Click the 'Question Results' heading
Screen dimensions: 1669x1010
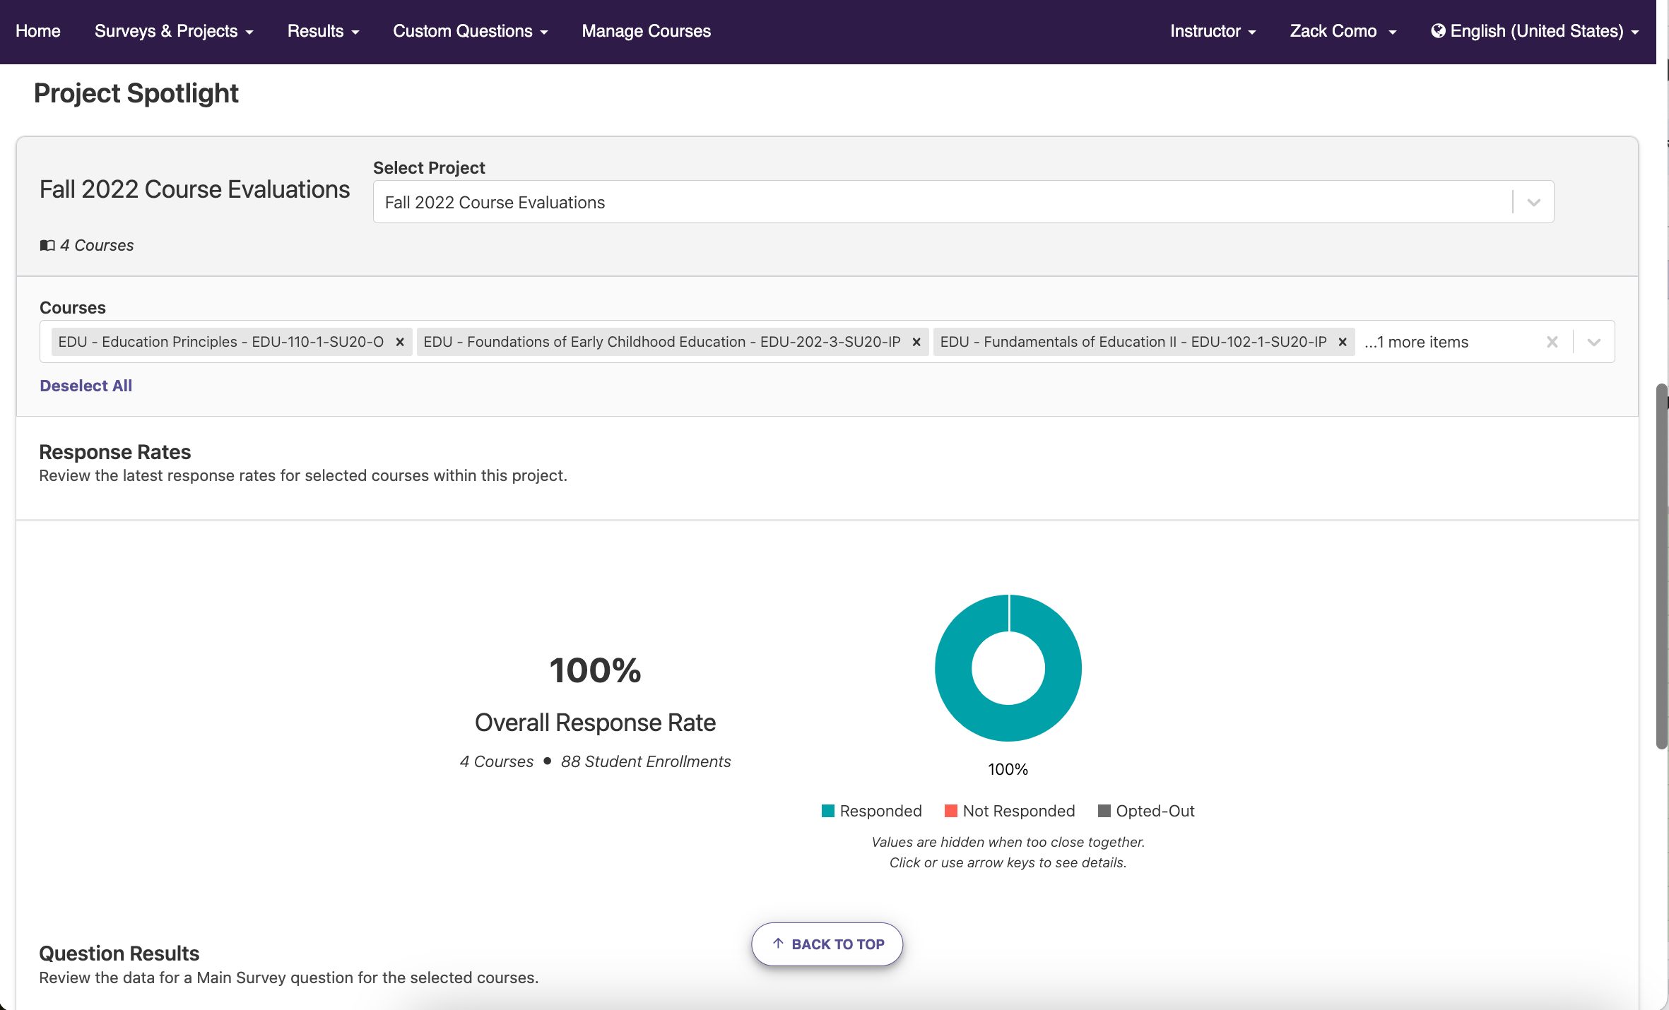click(119, 953)
